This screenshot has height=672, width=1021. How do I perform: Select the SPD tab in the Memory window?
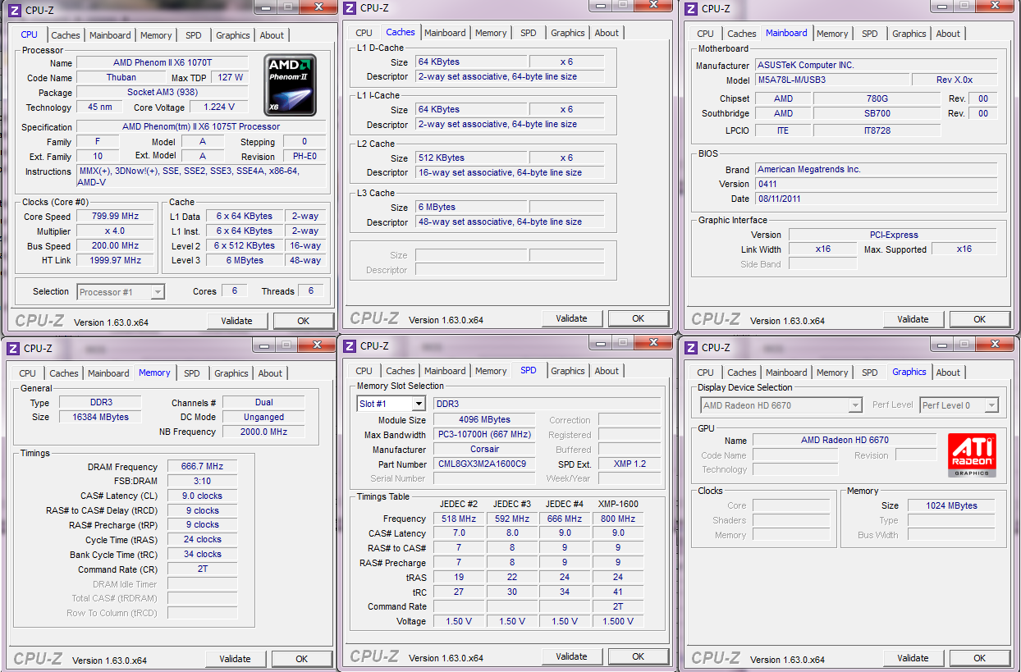191,373
